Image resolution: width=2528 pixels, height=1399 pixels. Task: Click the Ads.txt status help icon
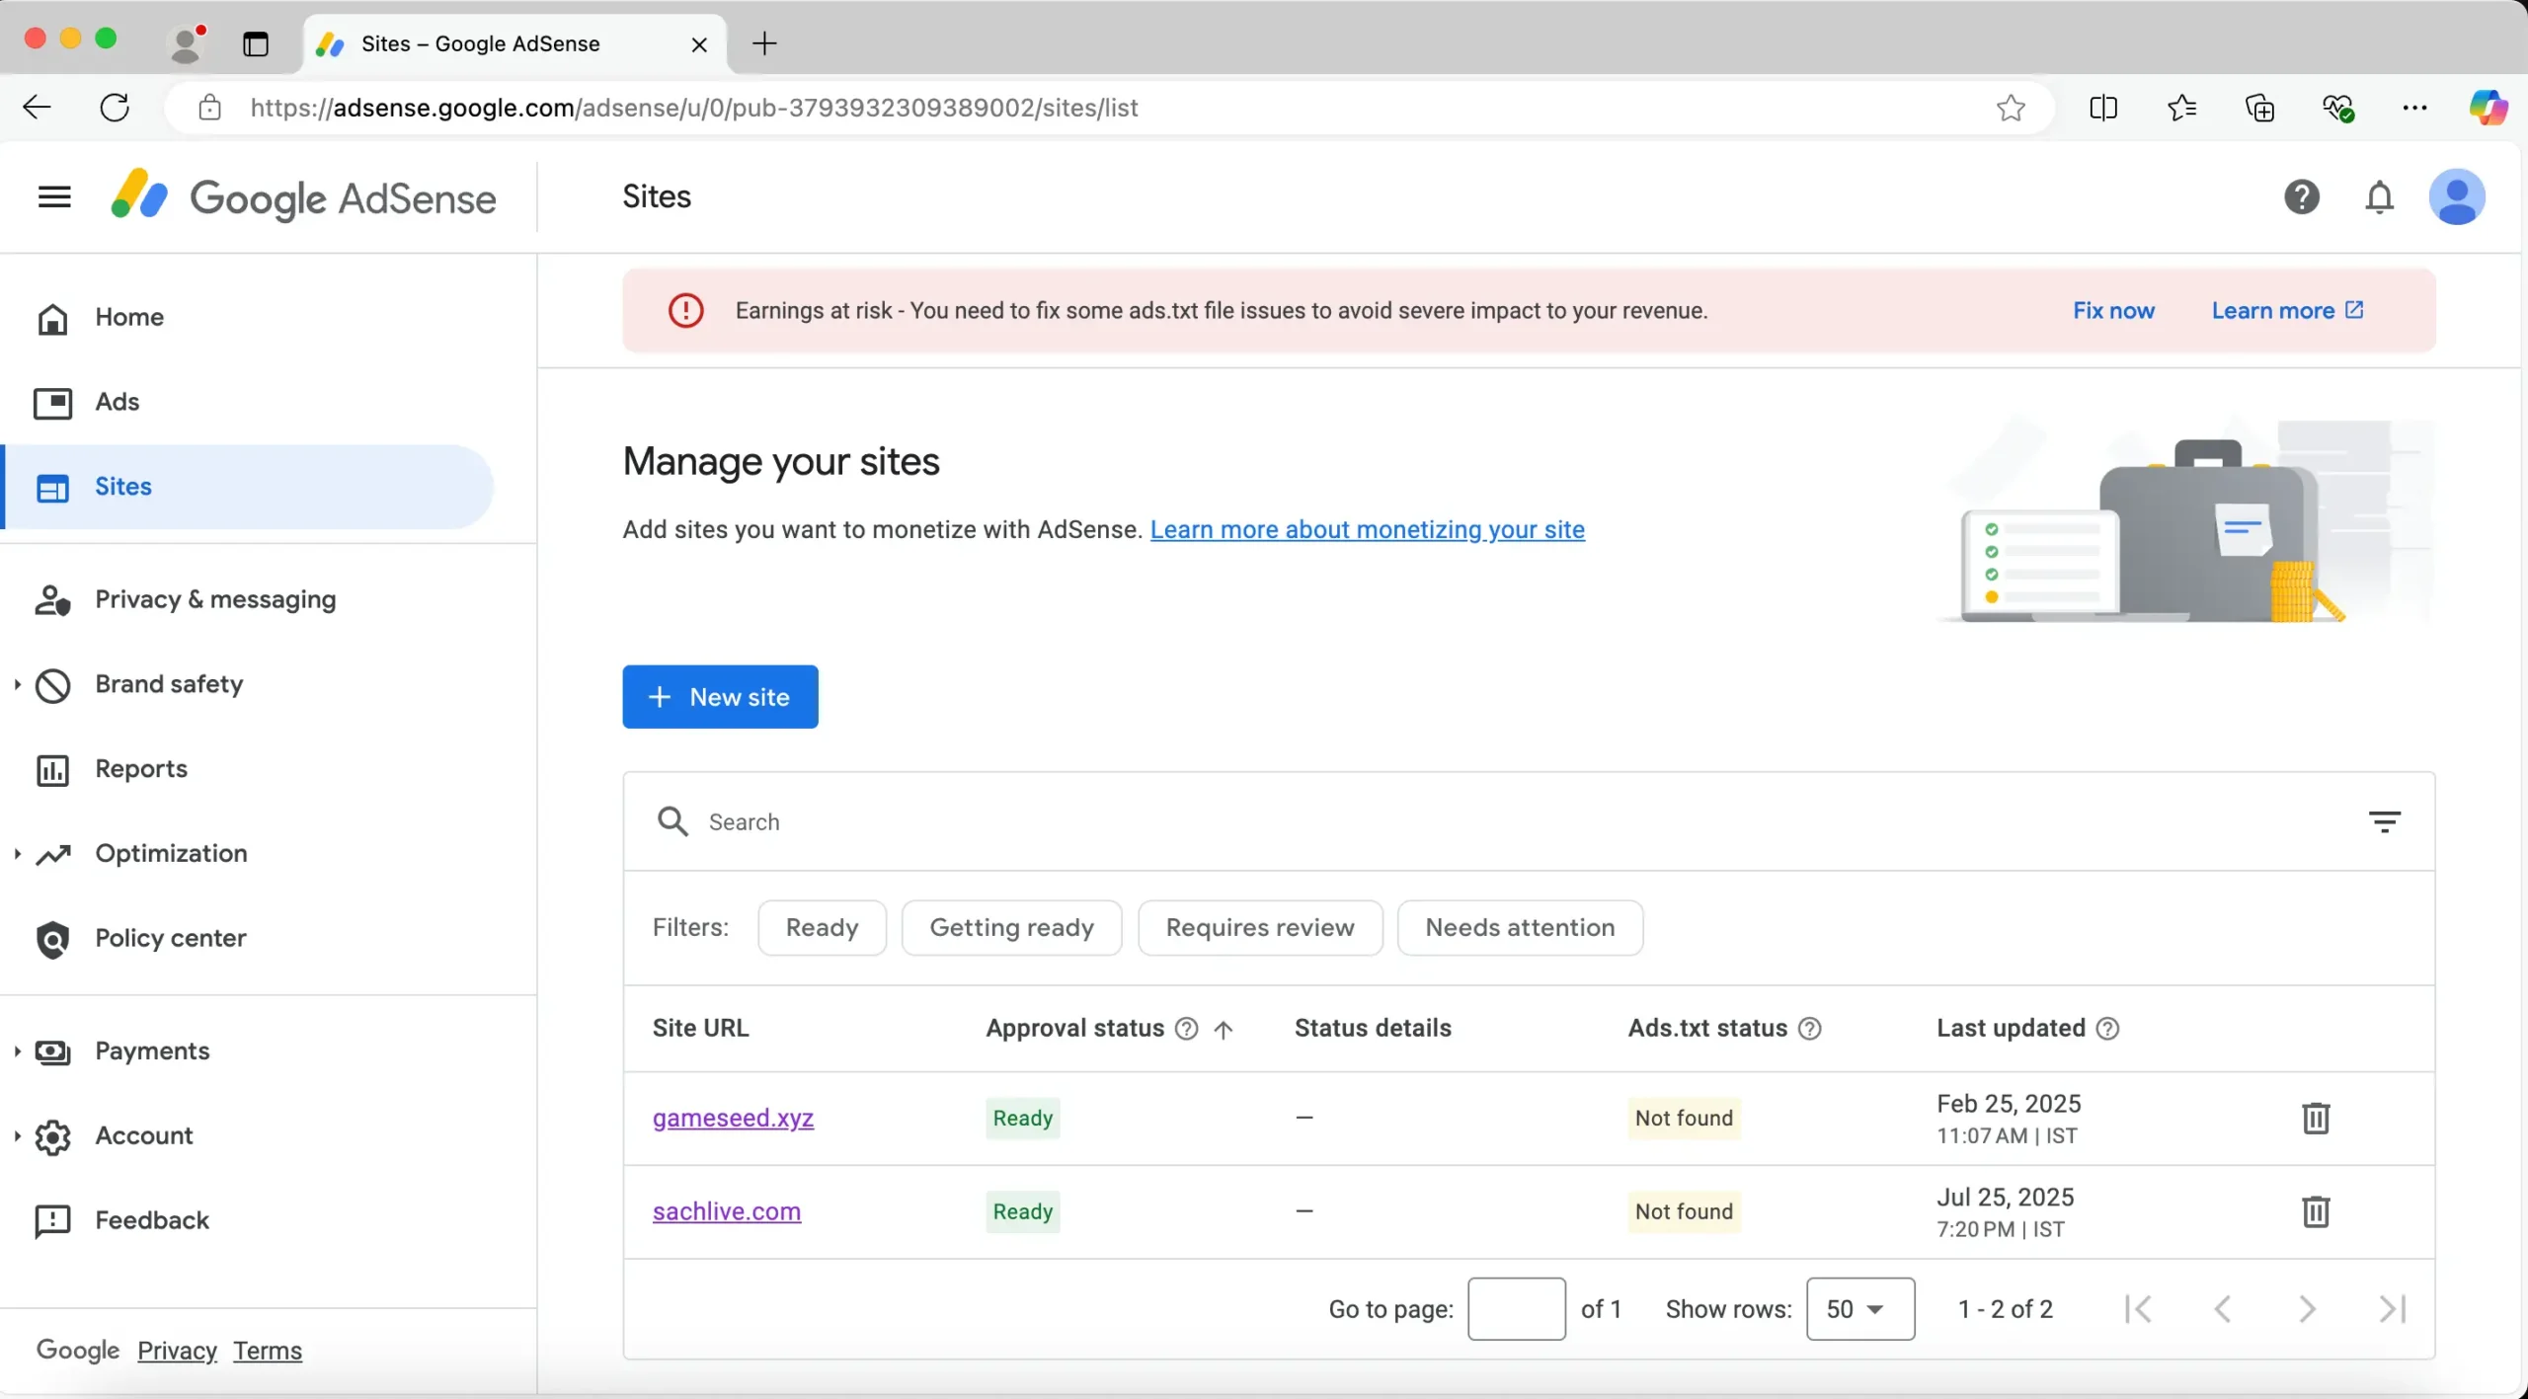pyautogui.click(x=1809, y=1029)
